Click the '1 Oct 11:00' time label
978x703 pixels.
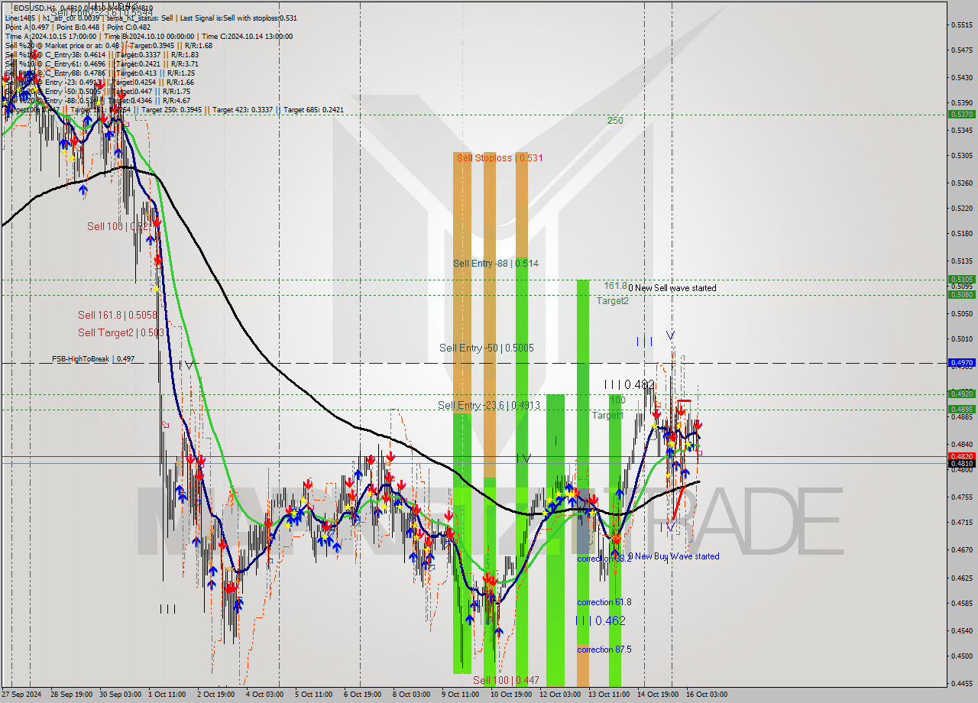167,695
